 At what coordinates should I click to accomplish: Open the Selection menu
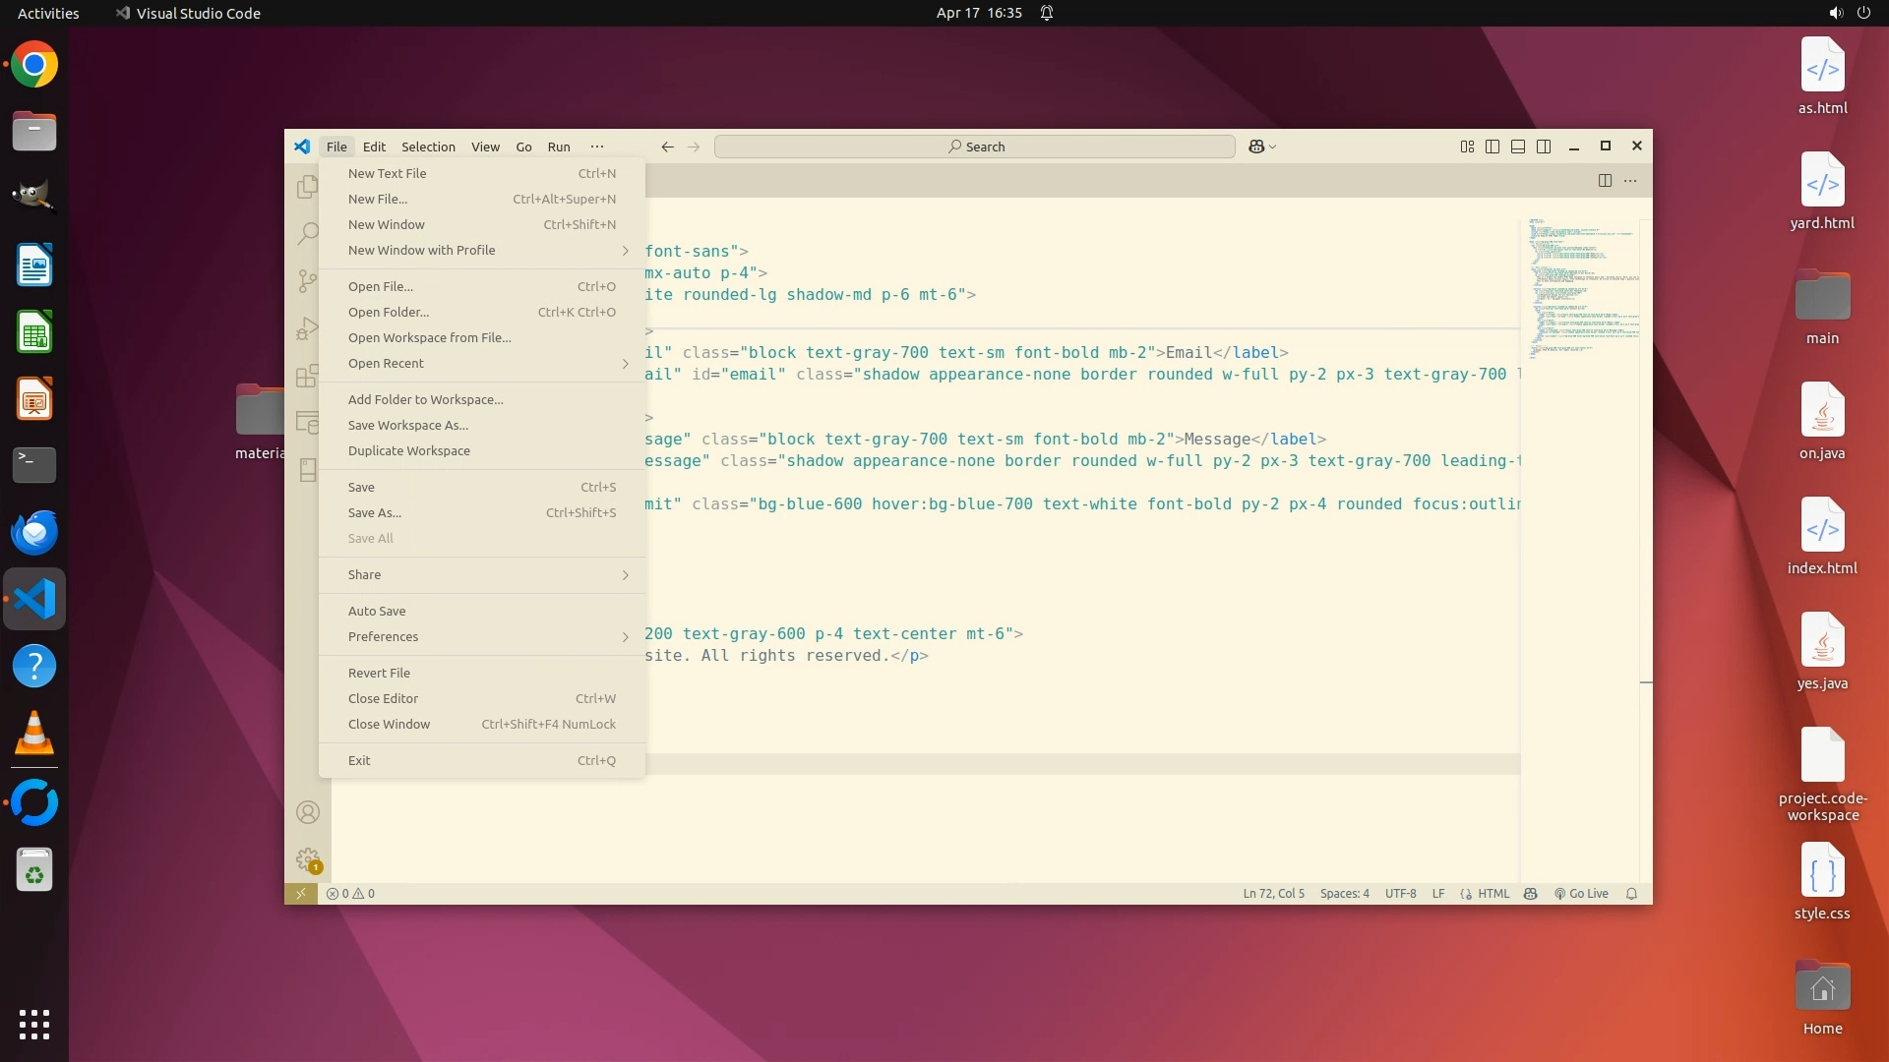tap(428, 147)
